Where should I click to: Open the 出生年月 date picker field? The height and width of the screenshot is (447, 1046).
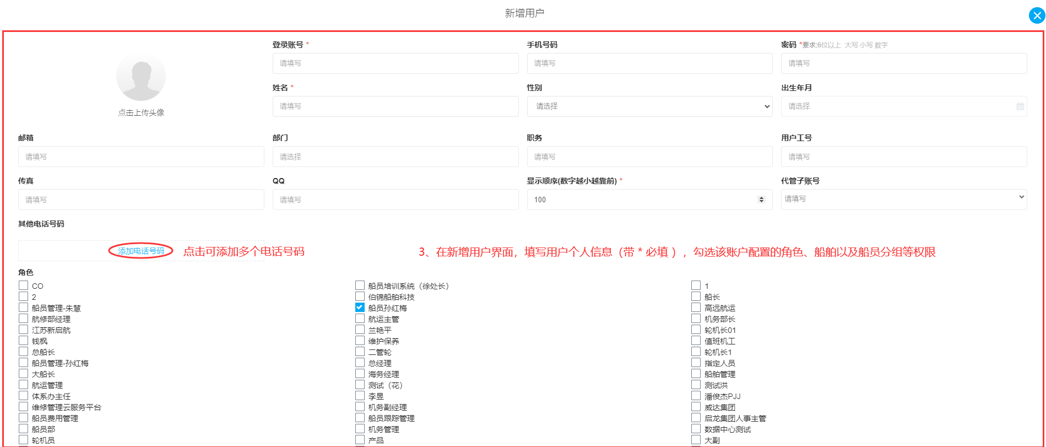pos(904,106)
